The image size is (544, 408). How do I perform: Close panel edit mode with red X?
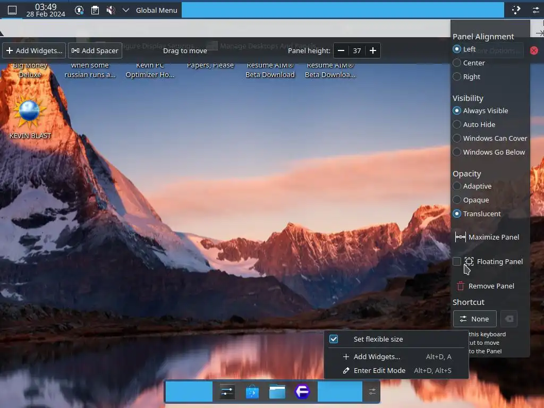pyautogui.click(x=534, y=50)
